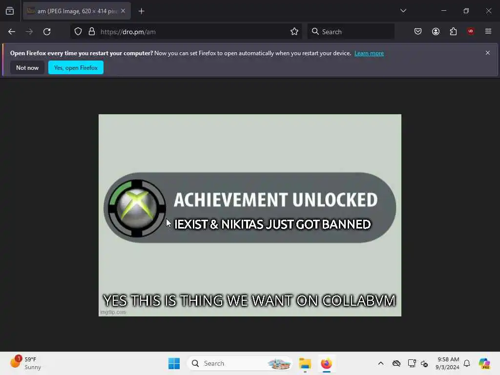Image resolution: width=500 pixels, height=375 pixels.
Task: Open a new tab with plus button
Action: click(x=141, y=11)
